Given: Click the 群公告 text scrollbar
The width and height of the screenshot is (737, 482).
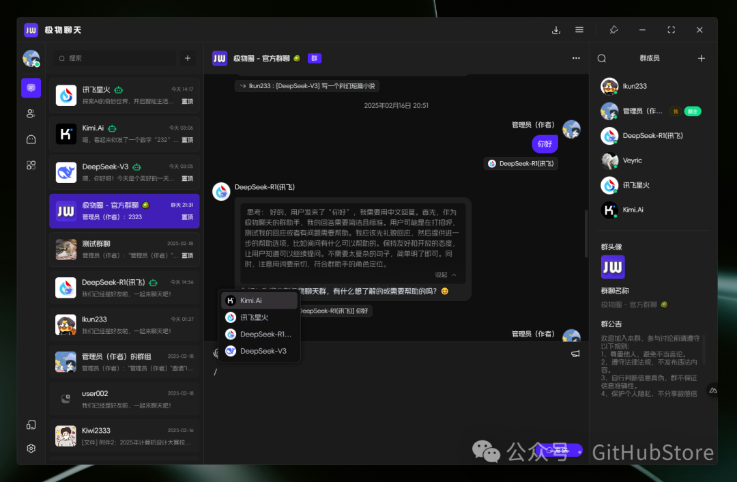Looking at the screenshot, I should point(704,350).
